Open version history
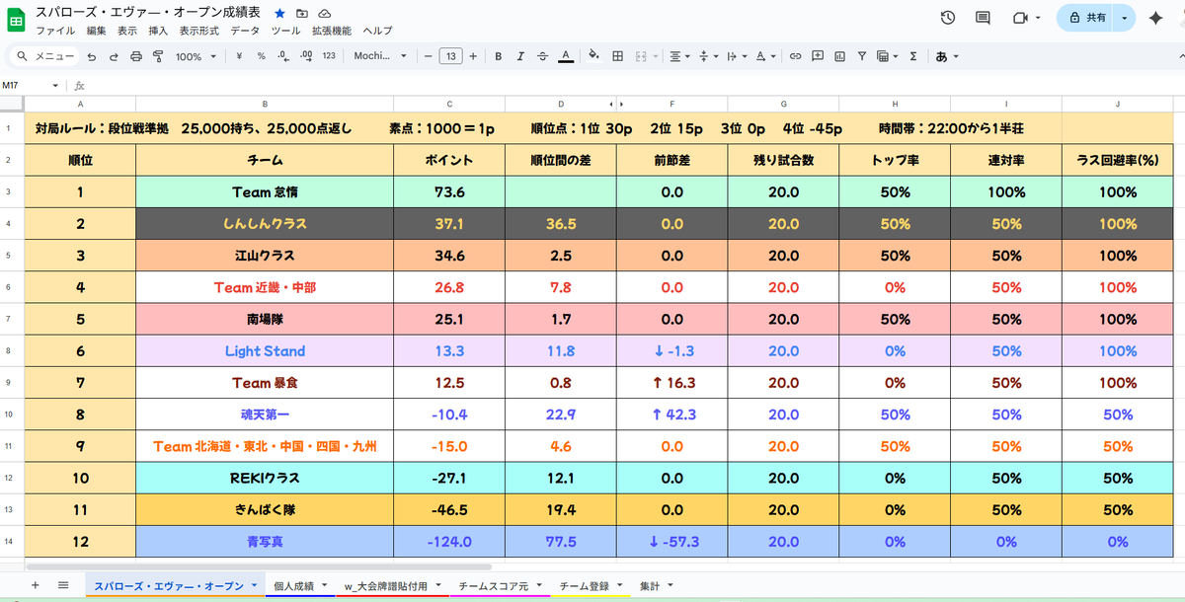 point(947,17)
